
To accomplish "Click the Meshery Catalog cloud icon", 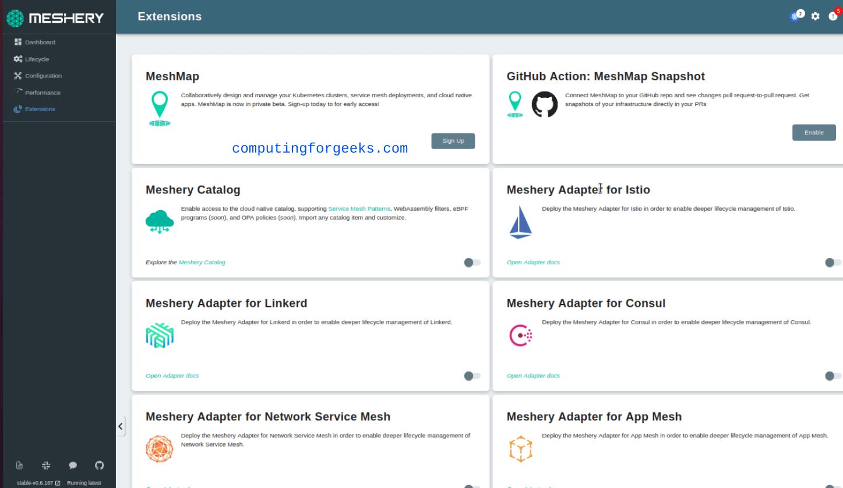I will [x=159, y=222].
